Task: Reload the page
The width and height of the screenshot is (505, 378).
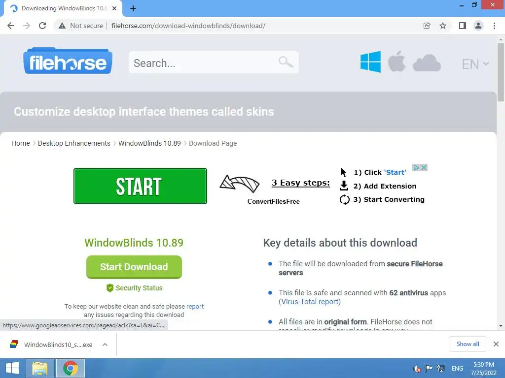Action: [x=42, y=26]
